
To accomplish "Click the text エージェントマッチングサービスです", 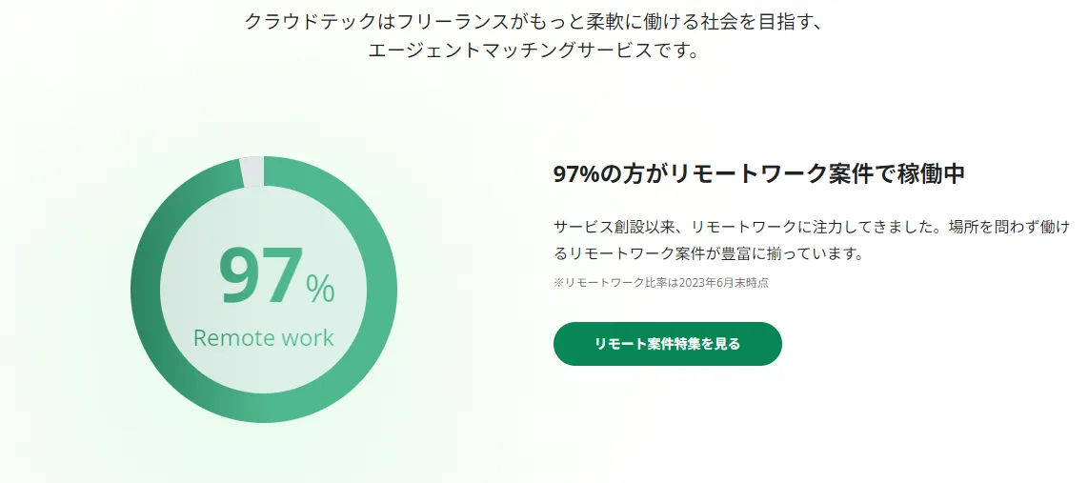I will click(534, 50).
